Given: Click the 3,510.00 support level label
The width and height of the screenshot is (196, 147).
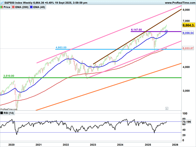Looking at the screenshot, I should pyautogui.click(x=9, y=76).
